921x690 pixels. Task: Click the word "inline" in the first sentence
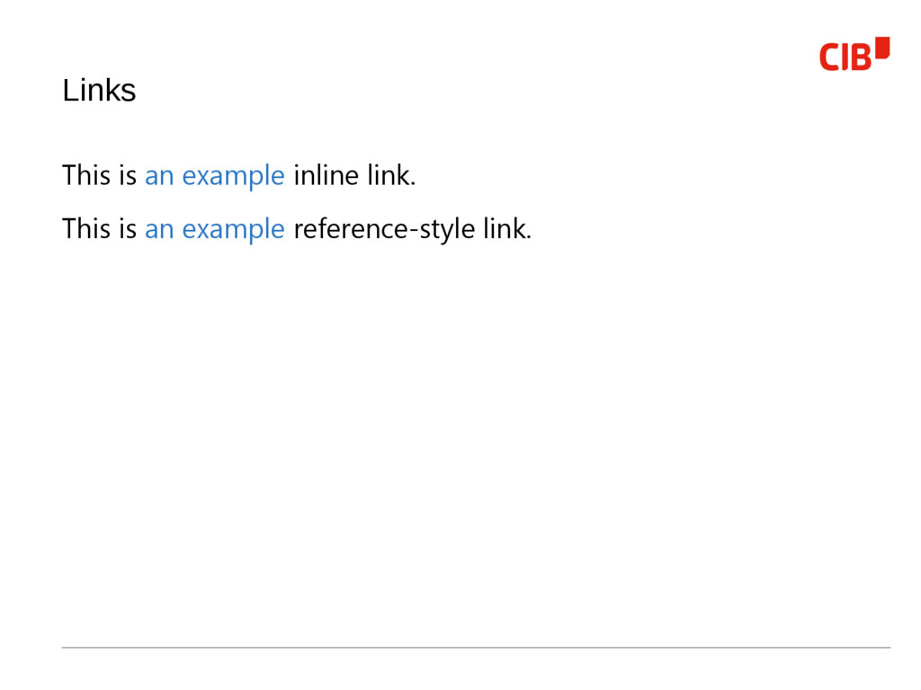(326, 175)
